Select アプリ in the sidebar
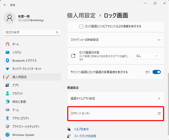This screenshot has height=140, width=169. click(32, 85)
